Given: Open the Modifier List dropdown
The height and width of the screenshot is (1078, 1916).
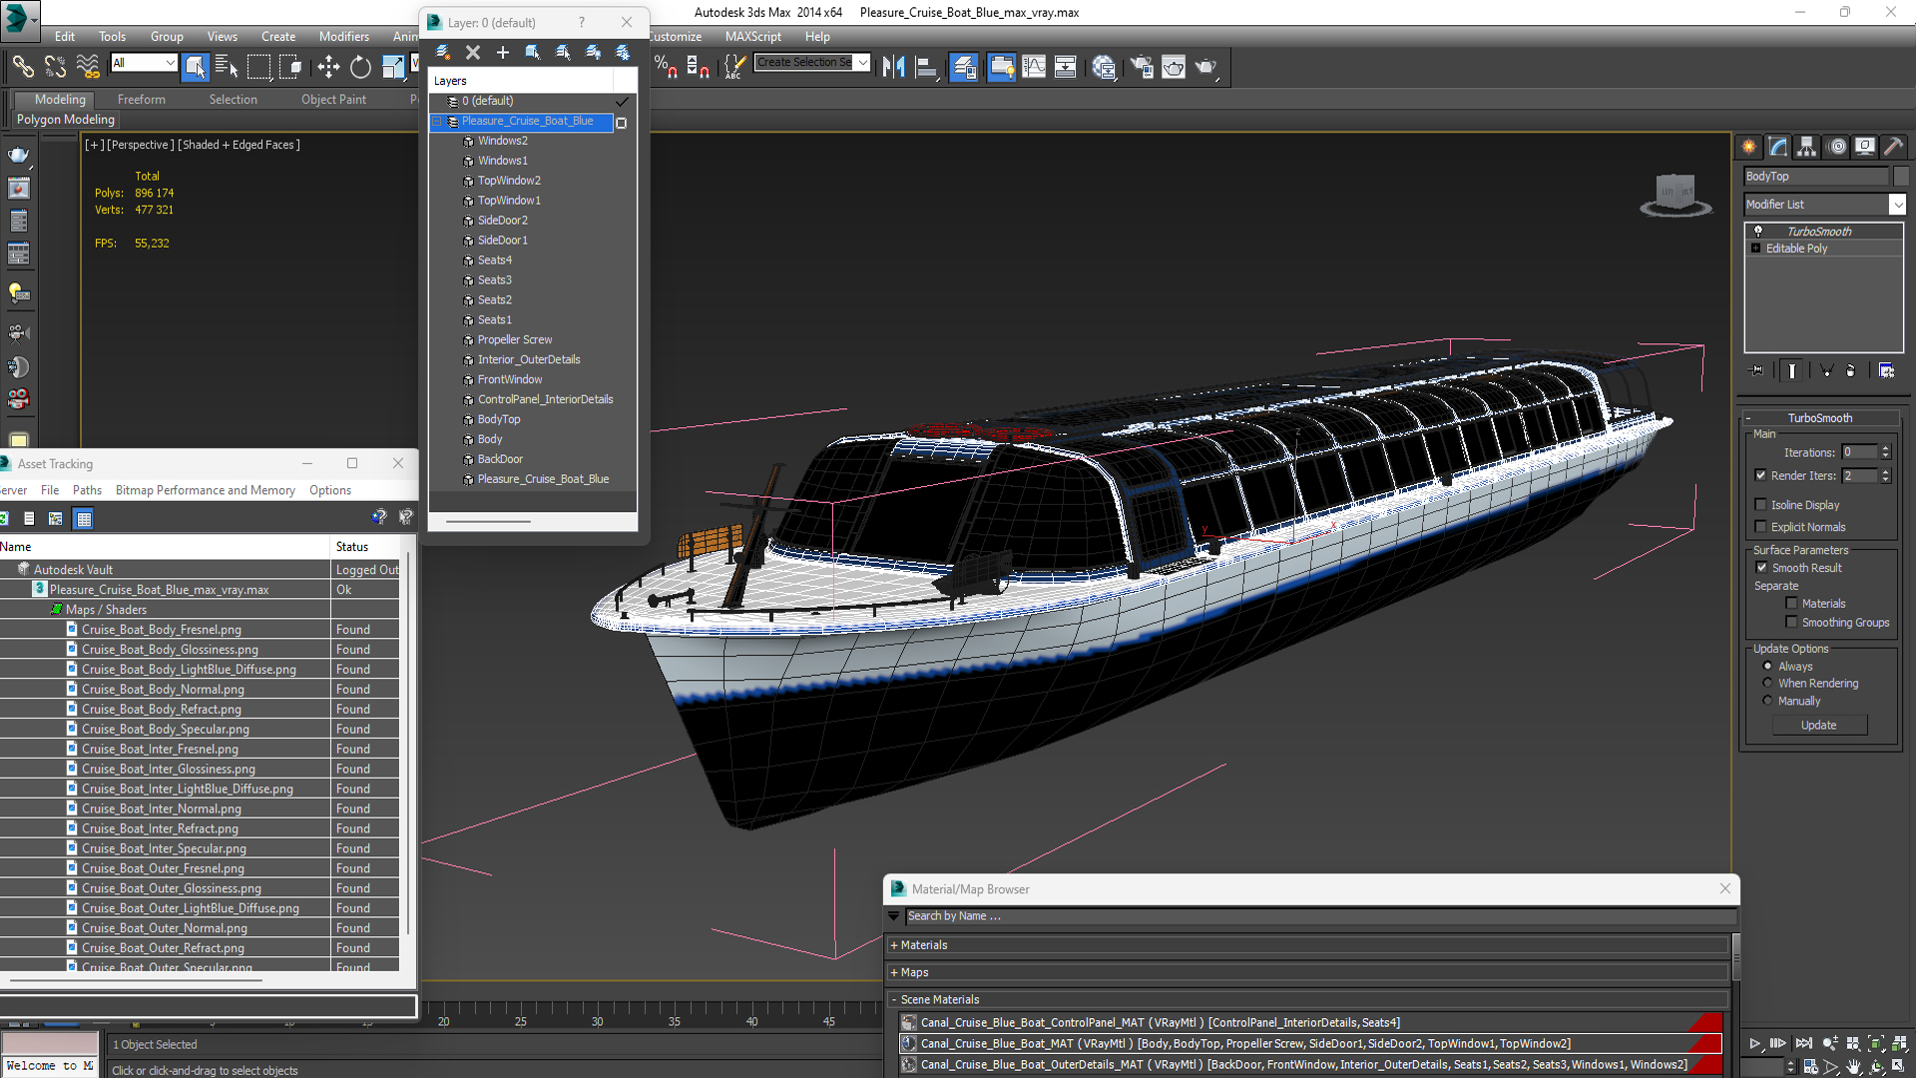Looking at the screenshot, I should [x=1897, y=205].
